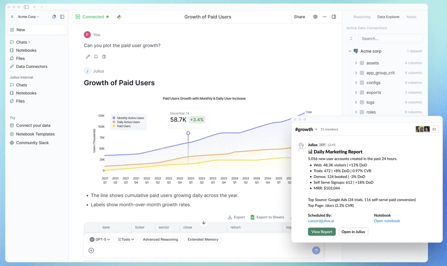Click the edit pencil icon under the question
The image size is (447, 266).
(x=88, y=57)
